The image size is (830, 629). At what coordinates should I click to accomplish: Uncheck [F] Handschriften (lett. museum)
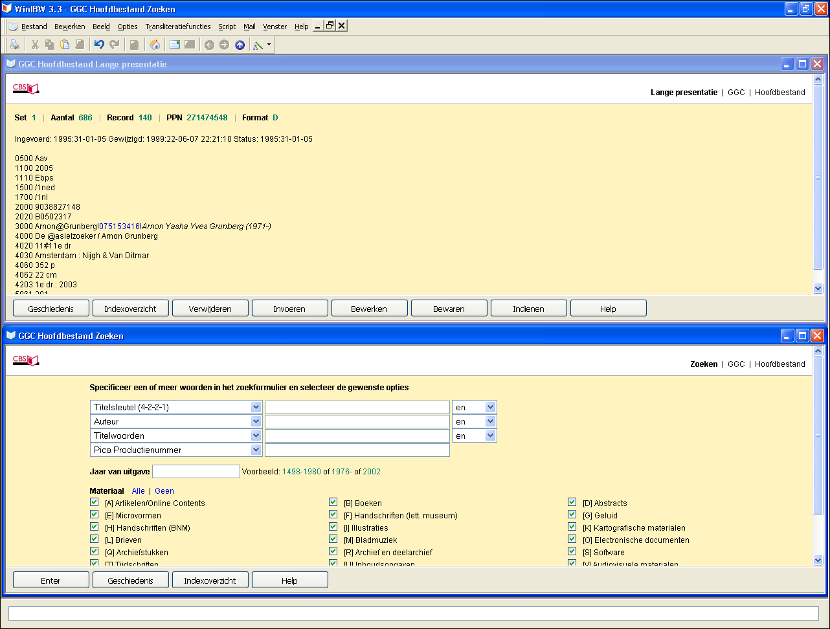[333, 514]
